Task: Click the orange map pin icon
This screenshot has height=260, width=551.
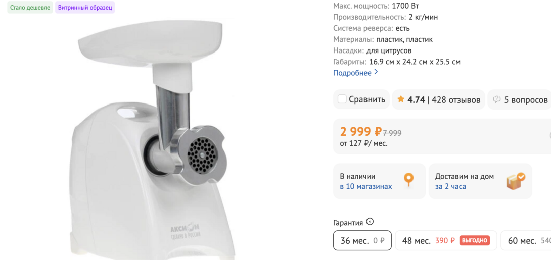Action: tap(408, 180)
